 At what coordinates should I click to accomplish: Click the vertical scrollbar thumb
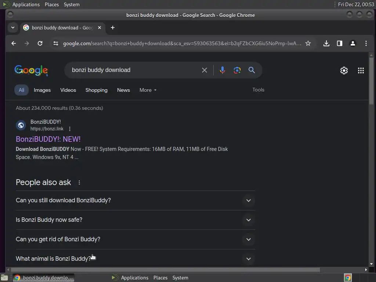(x=371, y=81)
